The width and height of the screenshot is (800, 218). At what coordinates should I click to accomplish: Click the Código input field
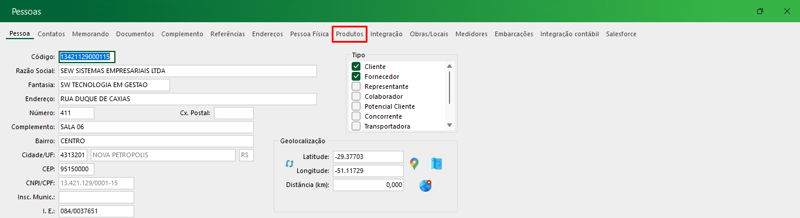coord(87,57)
